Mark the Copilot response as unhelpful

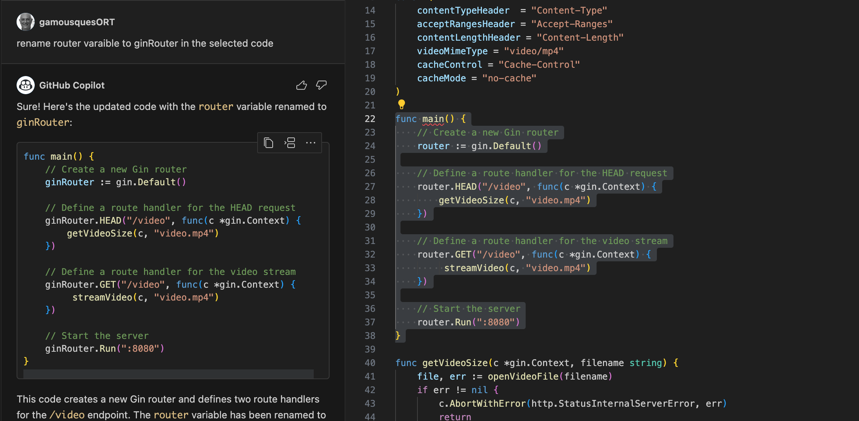coord(321,85)
